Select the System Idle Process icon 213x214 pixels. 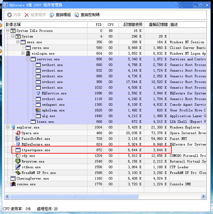pyautogui.click(x=13, y=31)
